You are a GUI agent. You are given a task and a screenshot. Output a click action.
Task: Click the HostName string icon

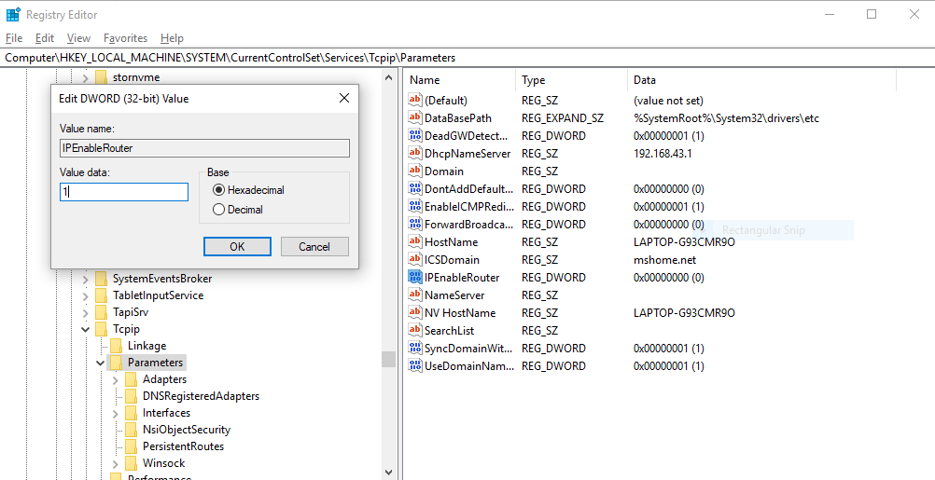click(x=414, y=241)
